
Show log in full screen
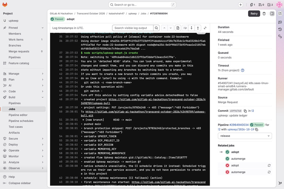205,28
